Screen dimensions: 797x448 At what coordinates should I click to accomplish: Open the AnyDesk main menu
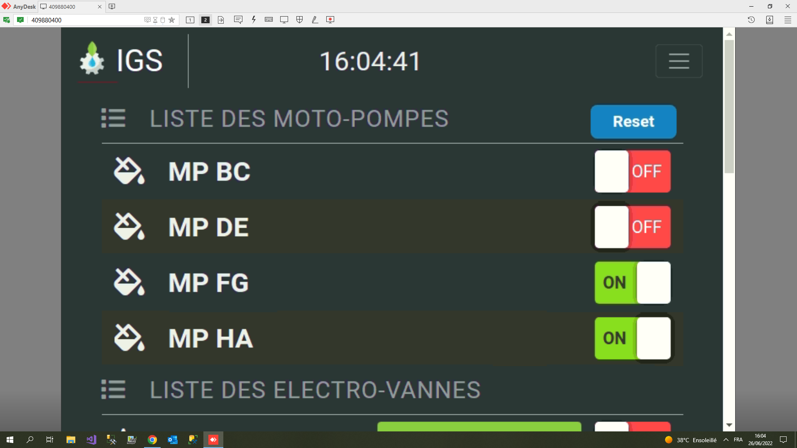pyautogui.click(x=787, y=20)
